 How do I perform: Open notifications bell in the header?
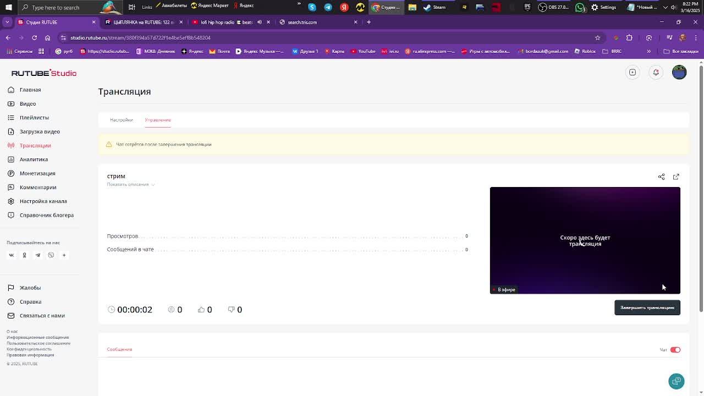pos(656,72)
